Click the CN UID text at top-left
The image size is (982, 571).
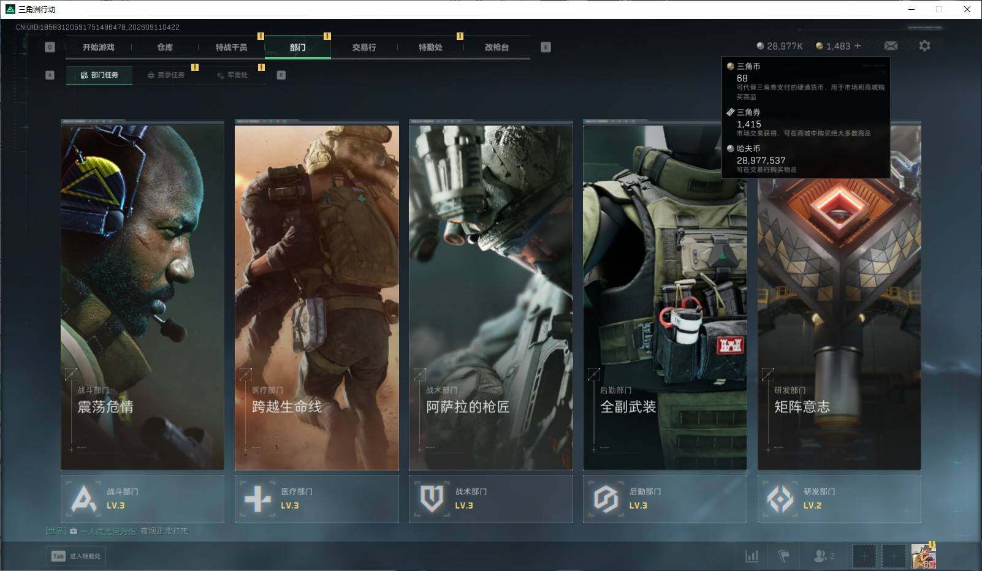[97, 27]
